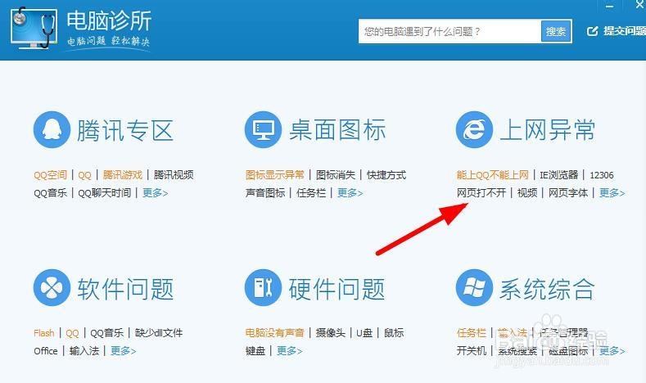646x383 pixels.
Task: Open the 键盘 link
Action: (x=255, y=351)
